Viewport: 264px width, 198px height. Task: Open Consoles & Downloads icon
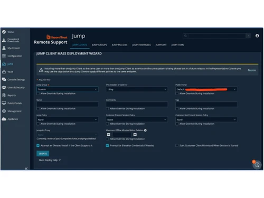pos(4,40)
